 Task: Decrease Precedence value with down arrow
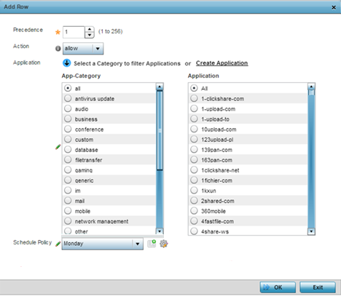click(90, 35)
